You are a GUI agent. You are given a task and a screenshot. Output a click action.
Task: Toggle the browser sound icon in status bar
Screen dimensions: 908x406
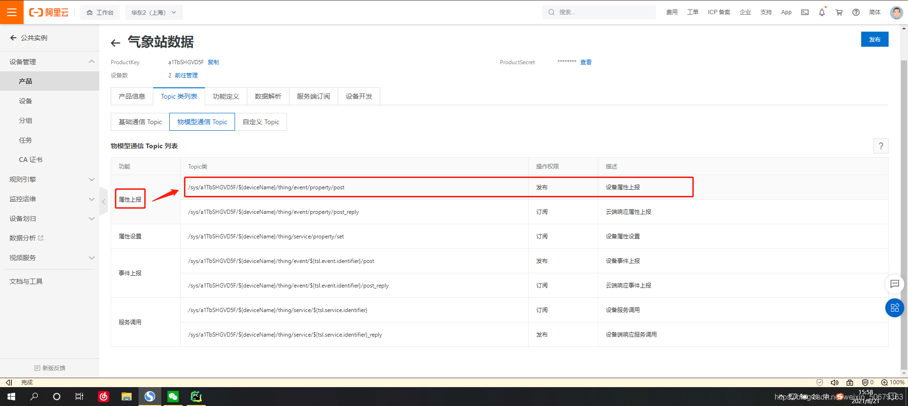coord(835,382)
